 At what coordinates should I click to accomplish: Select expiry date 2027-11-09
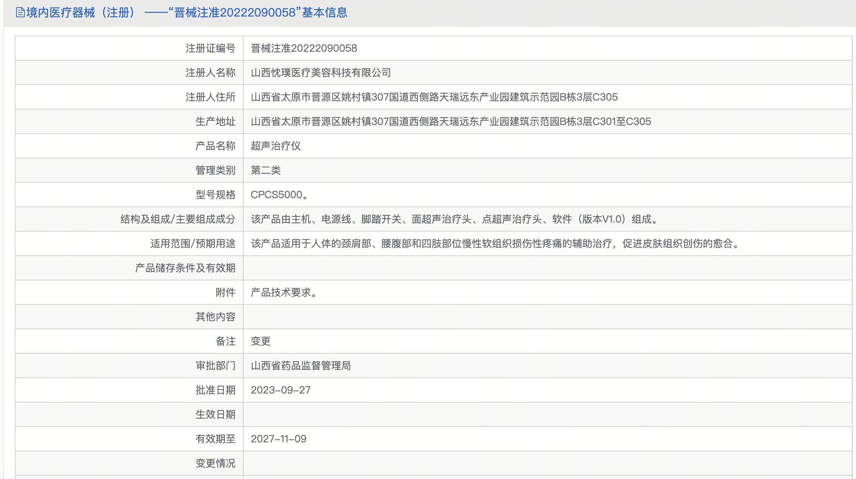click(x=278, y=439)
